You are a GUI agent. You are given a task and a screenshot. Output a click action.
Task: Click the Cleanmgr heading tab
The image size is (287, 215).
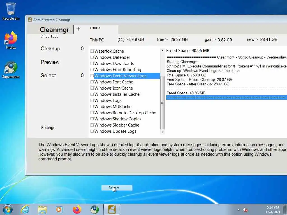point(54,30)
